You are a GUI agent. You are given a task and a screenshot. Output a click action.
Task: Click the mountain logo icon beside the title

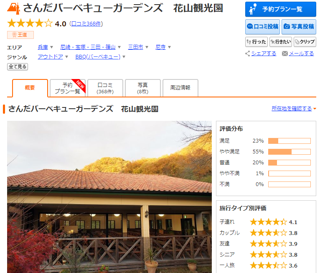point(14,8)
